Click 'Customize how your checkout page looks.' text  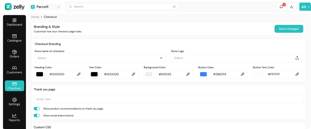point(58,31)
